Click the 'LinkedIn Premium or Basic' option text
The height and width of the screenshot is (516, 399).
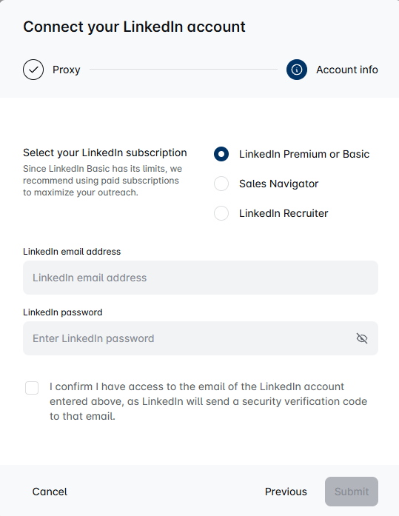304,154
